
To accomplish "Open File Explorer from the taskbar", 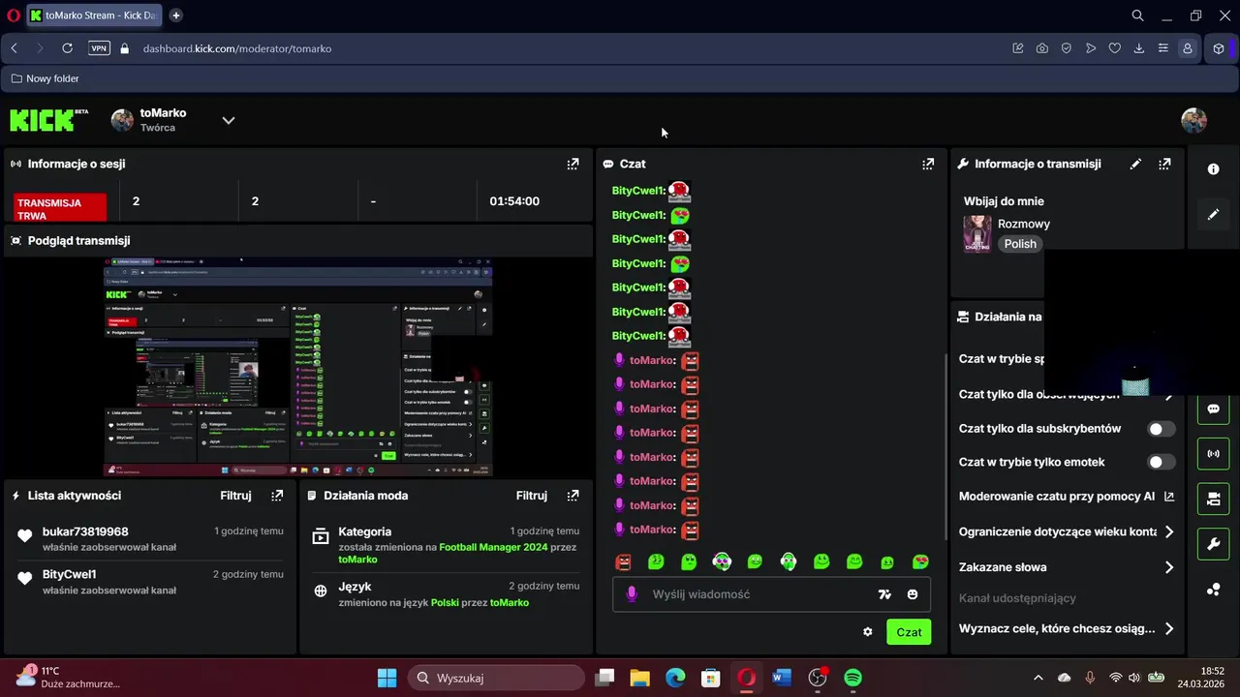I will [x=639, y=678].
